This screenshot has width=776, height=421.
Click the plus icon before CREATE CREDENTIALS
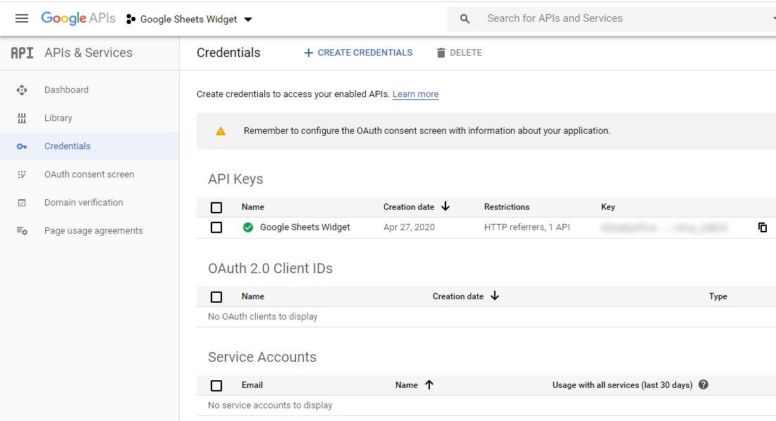[308, 53]
